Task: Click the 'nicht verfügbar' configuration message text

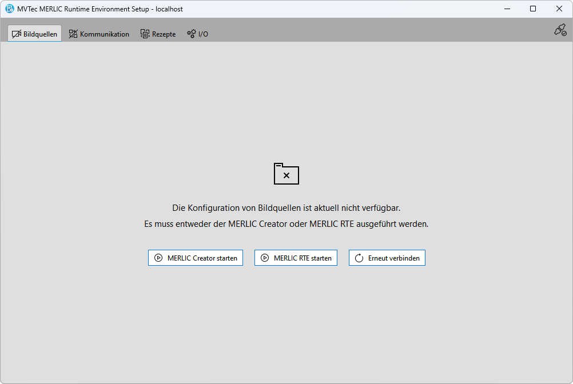Action: (291, 208)
